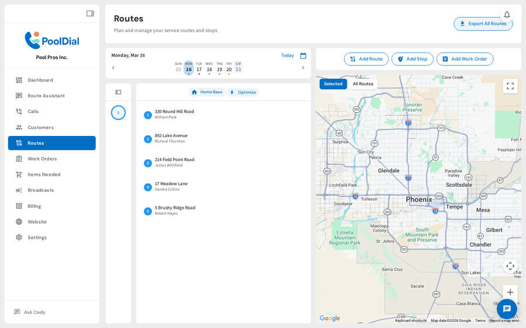Select Wednesday 18 in week strip
The width and height of the screenshot is (526, 328).
click(x=209, y=69)
